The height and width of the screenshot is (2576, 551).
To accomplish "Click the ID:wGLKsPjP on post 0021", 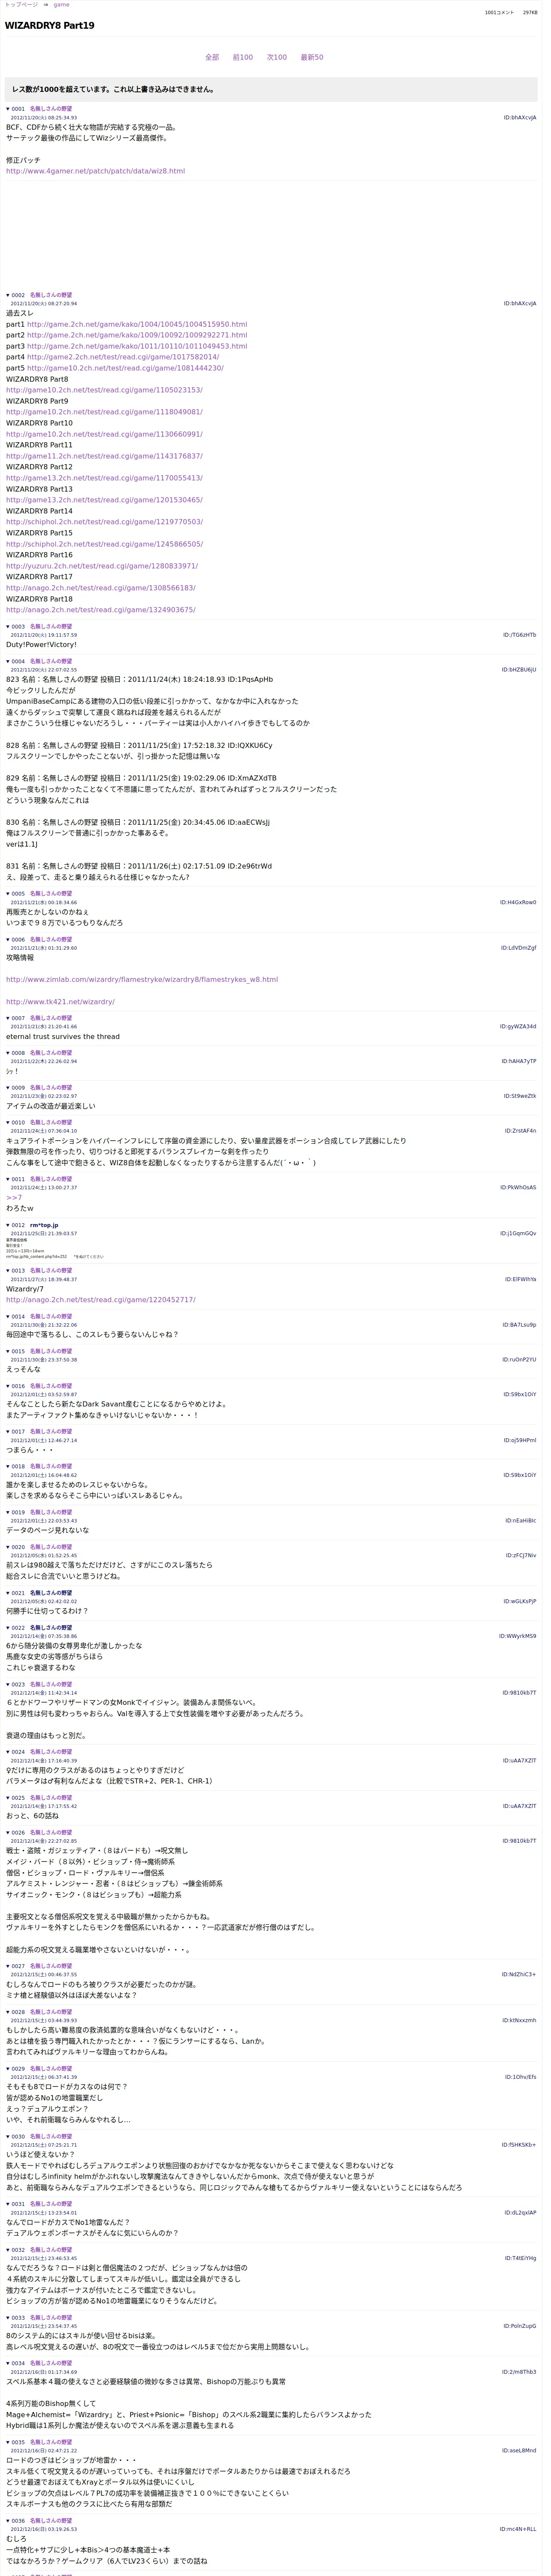I will pyautogui.click(x=520, y=1601).
